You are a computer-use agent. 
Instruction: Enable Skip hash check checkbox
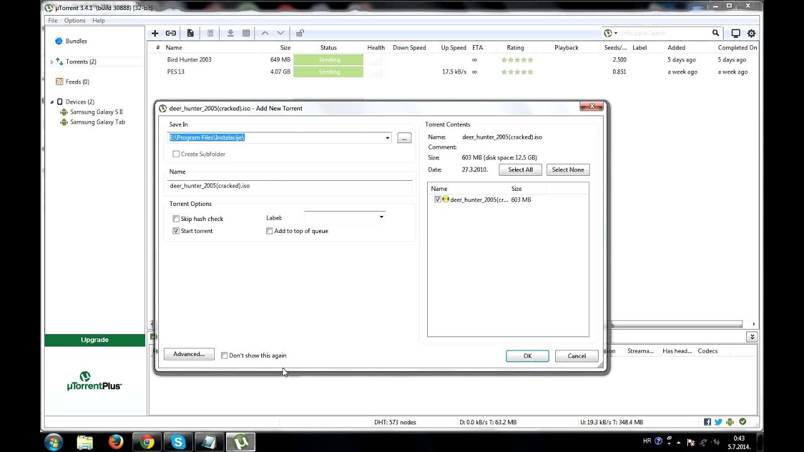176,219
